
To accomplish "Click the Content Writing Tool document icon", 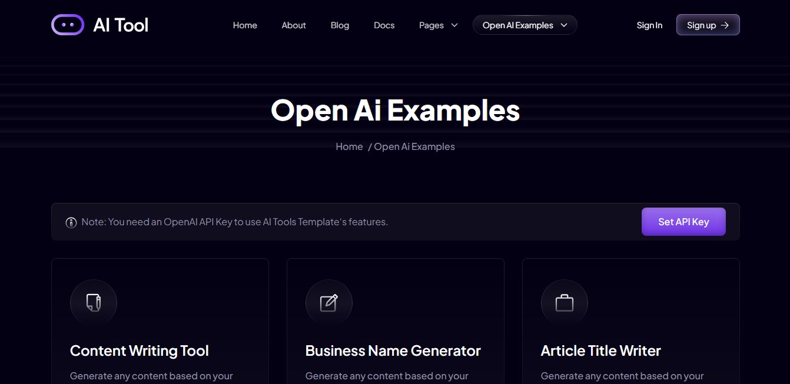I will (x=94, y=303).
